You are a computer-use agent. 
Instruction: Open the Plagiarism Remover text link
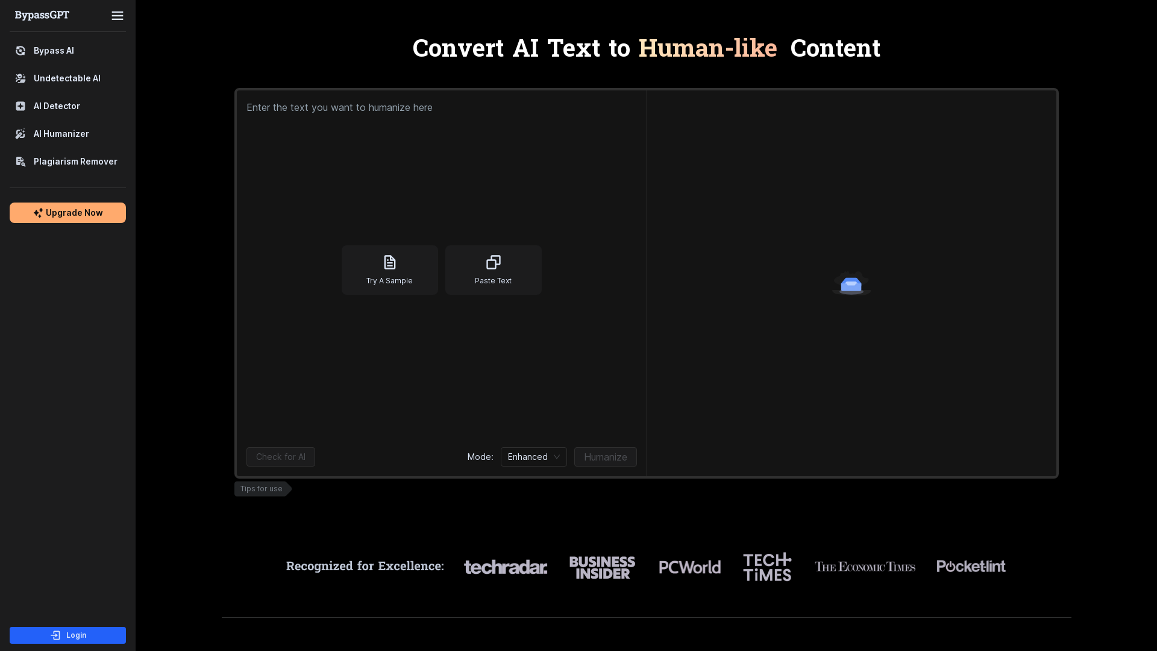(x=75, y=162)
